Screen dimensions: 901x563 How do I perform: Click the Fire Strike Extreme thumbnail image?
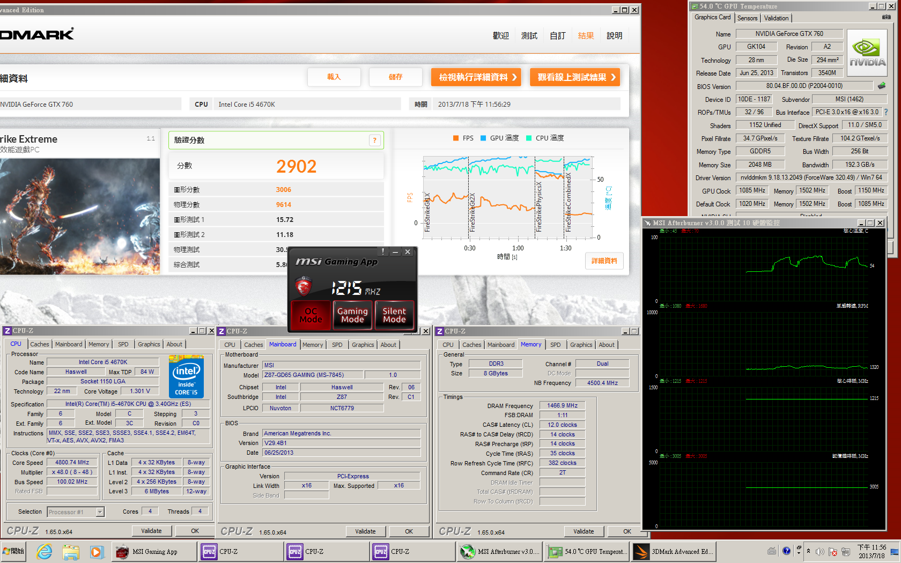pyautogui.click(x=80, y=217)
